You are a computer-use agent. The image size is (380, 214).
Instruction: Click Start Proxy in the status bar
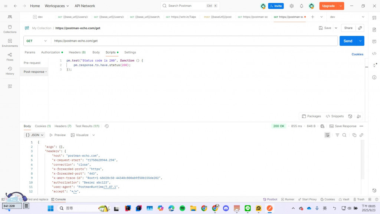pos(307,200)
